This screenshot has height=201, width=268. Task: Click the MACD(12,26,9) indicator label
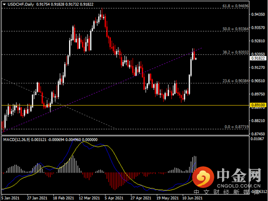16,140
